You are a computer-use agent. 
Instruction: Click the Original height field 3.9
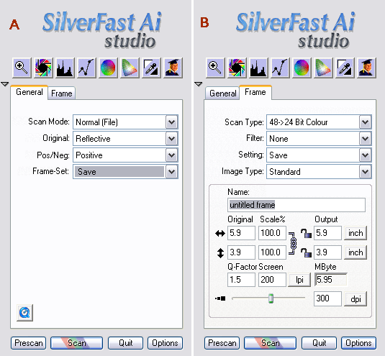pyautogui.click(x=241, y=252)
